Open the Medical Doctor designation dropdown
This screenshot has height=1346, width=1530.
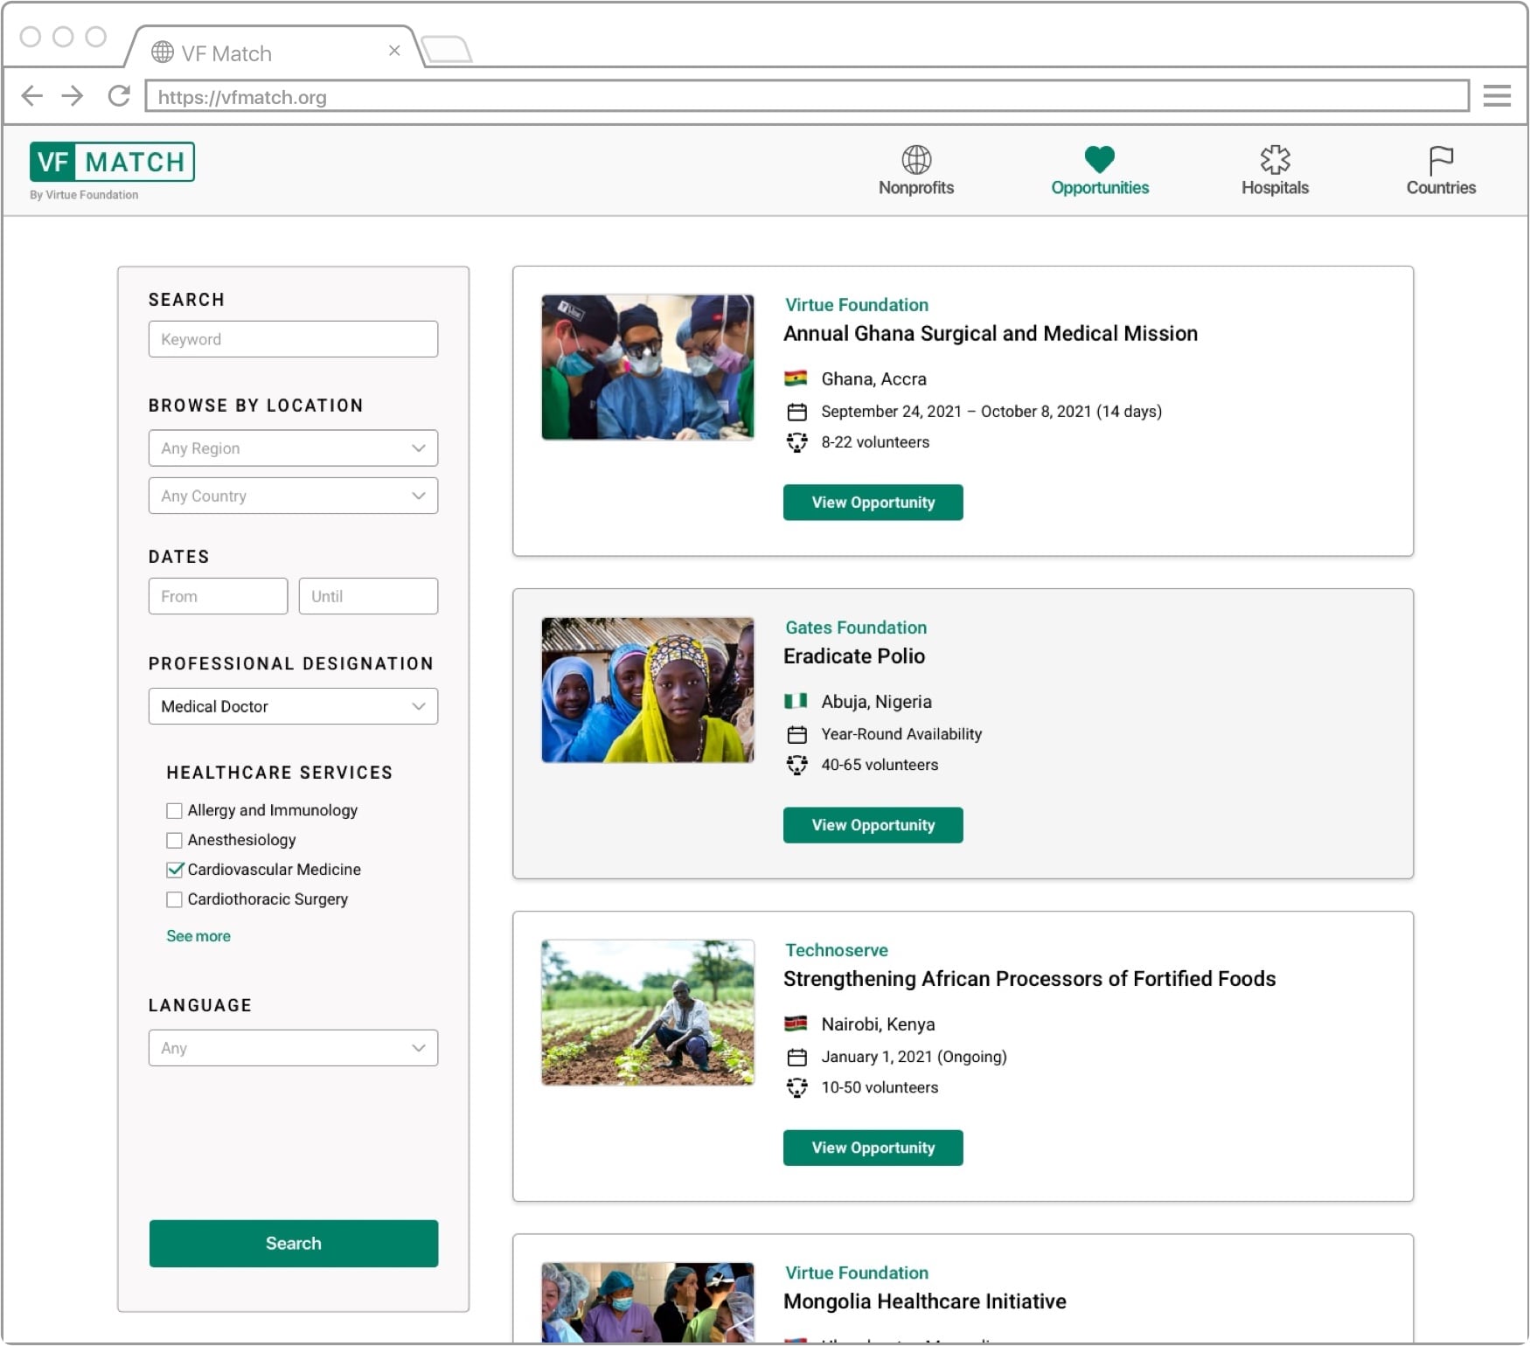[x=293, y=706]
